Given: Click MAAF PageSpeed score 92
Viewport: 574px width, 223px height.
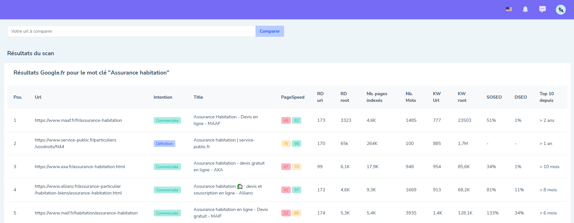Looking at the screenshot, I should click(x=297, y=121).
